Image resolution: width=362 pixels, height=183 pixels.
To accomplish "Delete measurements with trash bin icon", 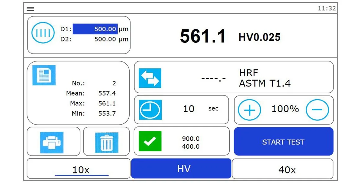I will 106,143.
